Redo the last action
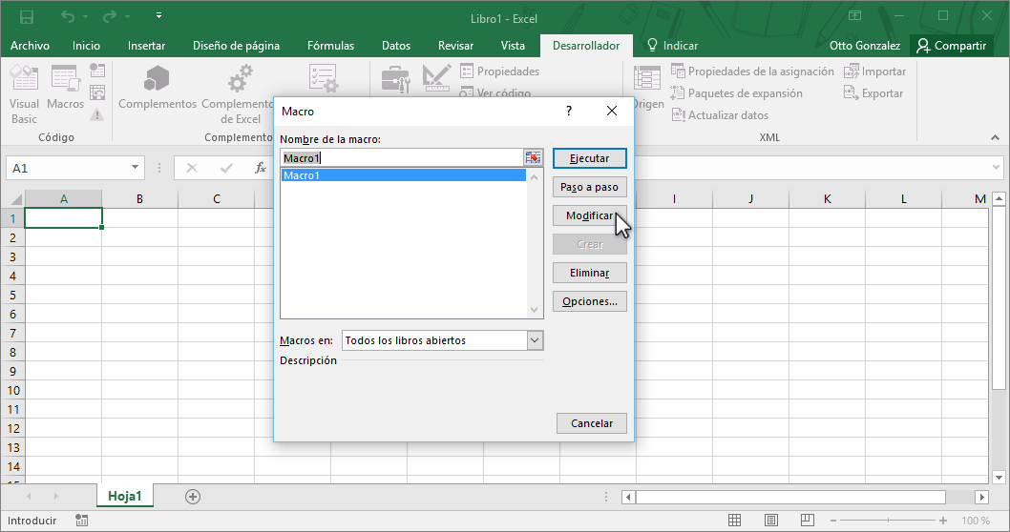Screen dimensions: 1010x532 [x=110, y=16]
